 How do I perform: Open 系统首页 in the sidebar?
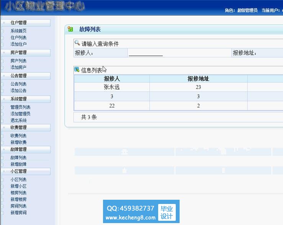(x=18, y=31)
